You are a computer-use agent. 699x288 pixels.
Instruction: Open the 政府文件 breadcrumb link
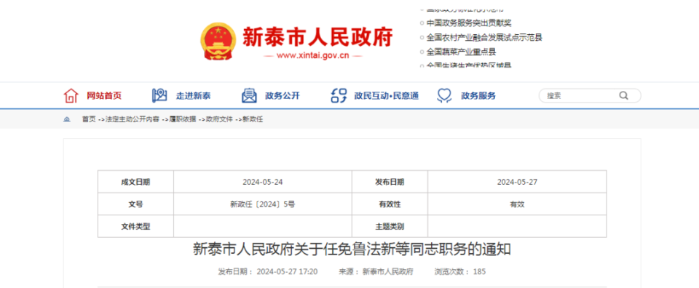coord(219,119)
